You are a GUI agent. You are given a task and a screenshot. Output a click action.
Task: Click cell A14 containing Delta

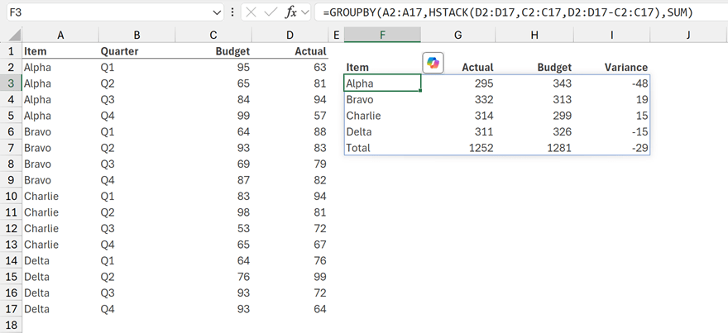pyautogui.click(x=60, y=260)
